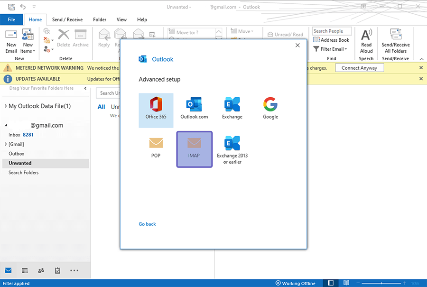The image size is (427, 287).
Task: Choose the POP account type
Action: [156, 148]
